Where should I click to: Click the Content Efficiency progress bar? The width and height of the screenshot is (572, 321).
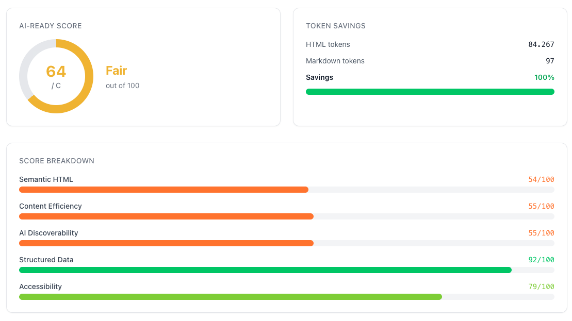coord(287,216)
